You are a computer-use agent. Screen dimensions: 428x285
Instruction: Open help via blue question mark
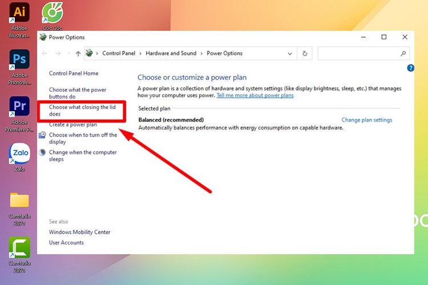point(410,68)
